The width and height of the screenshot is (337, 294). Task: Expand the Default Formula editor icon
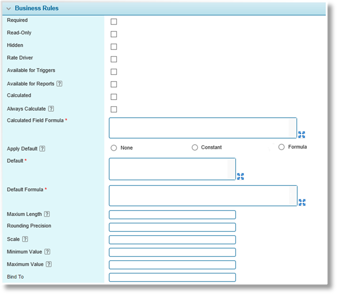[302, 202]
